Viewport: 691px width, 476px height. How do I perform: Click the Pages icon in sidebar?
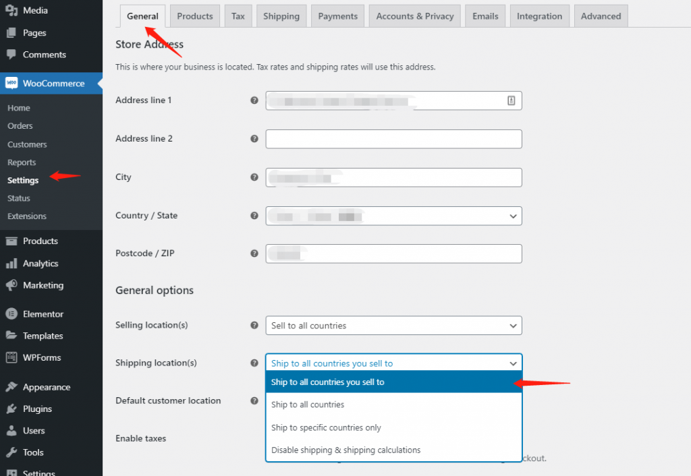pos(11,32)
